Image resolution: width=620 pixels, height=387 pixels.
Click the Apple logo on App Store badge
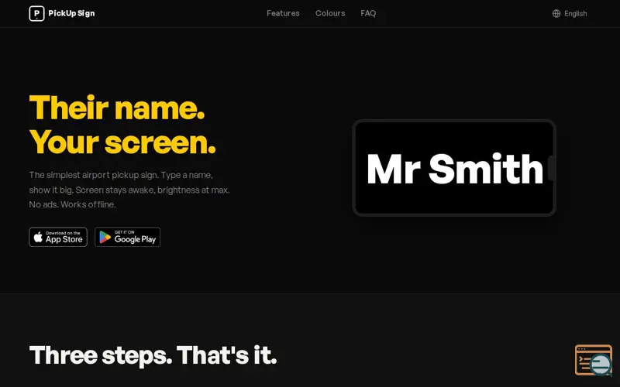pos(38,237)
